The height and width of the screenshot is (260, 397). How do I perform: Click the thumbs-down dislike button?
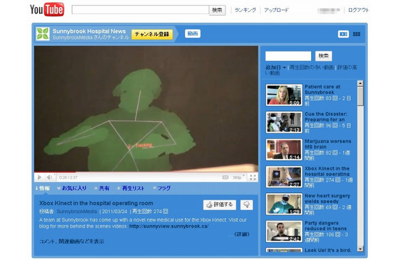247,205
